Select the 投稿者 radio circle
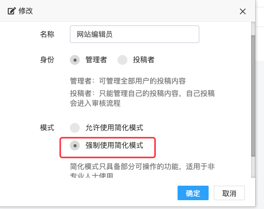 122,60
